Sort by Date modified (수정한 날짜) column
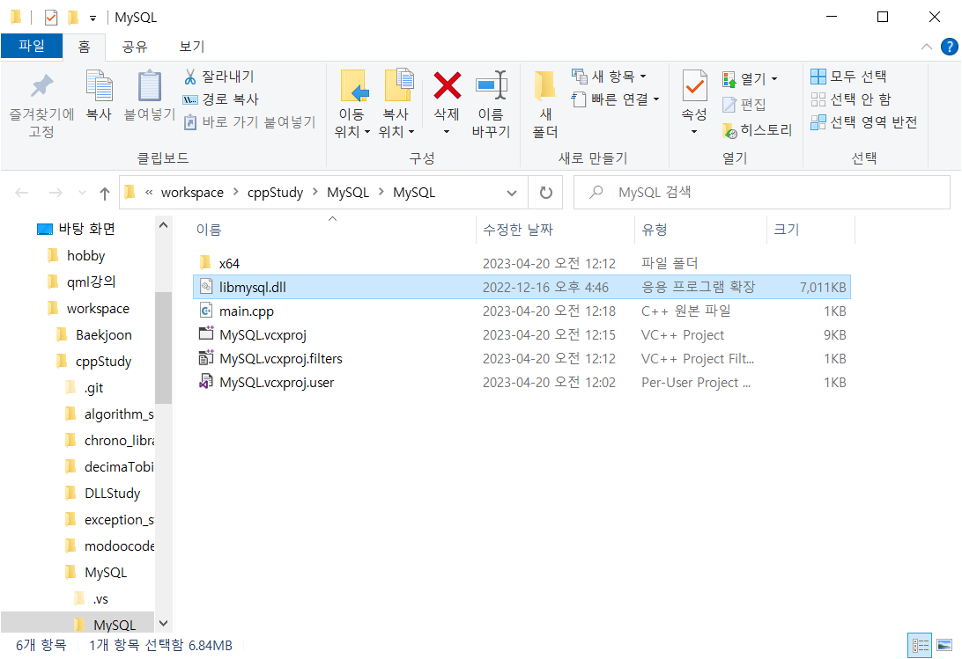The image size is (962, 659). (518, 230)
